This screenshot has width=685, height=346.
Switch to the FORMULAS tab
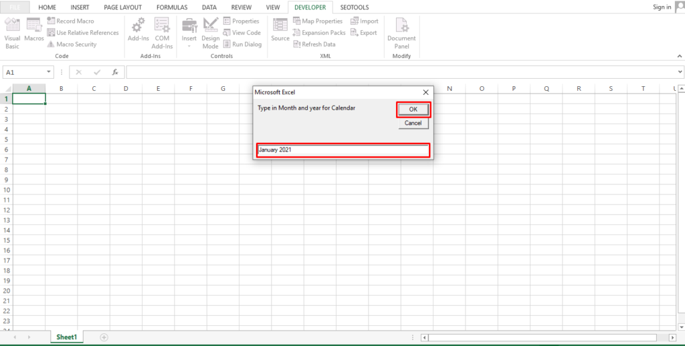pos(172,7)
